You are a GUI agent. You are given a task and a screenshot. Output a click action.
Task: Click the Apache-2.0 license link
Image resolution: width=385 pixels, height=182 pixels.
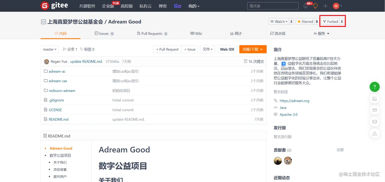[288, 115]
